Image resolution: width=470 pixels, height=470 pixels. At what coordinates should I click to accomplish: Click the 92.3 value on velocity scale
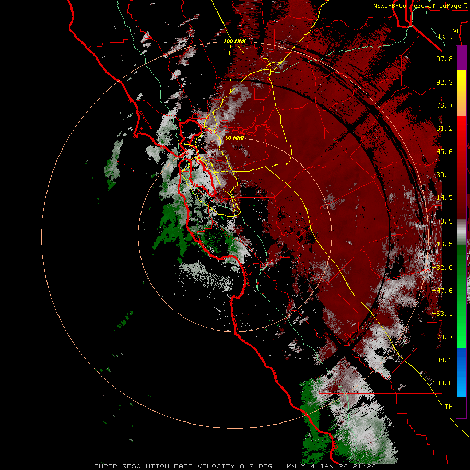point(444,82)
